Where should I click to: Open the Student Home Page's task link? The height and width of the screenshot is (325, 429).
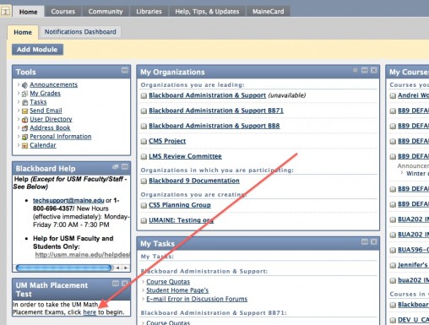tap(177, 290)
